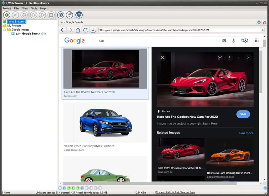Select the car - Google Search tab

pos(71,22)
